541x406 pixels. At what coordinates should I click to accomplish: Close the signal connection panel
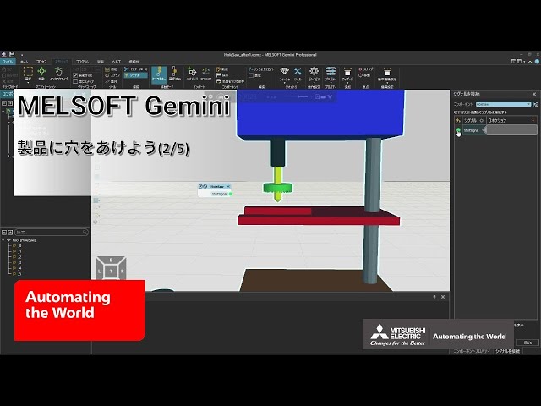(x=534, y=94)
